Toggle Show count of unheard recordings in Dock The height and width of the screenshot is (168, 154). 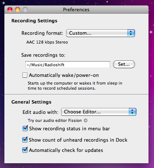25,140
